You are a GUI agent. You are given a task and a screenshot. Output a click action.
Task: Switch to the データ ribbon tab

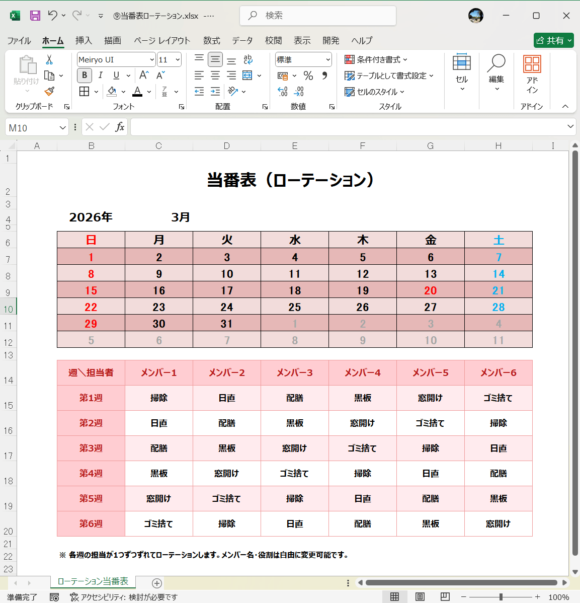pyautogui.click(x=242, y=40)
